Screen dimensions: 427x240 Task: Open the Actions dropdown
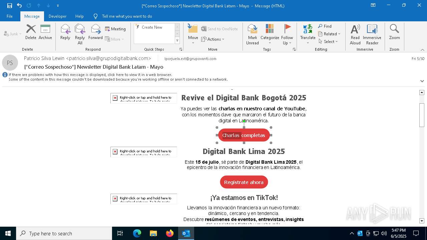click(x=213, y=39)
